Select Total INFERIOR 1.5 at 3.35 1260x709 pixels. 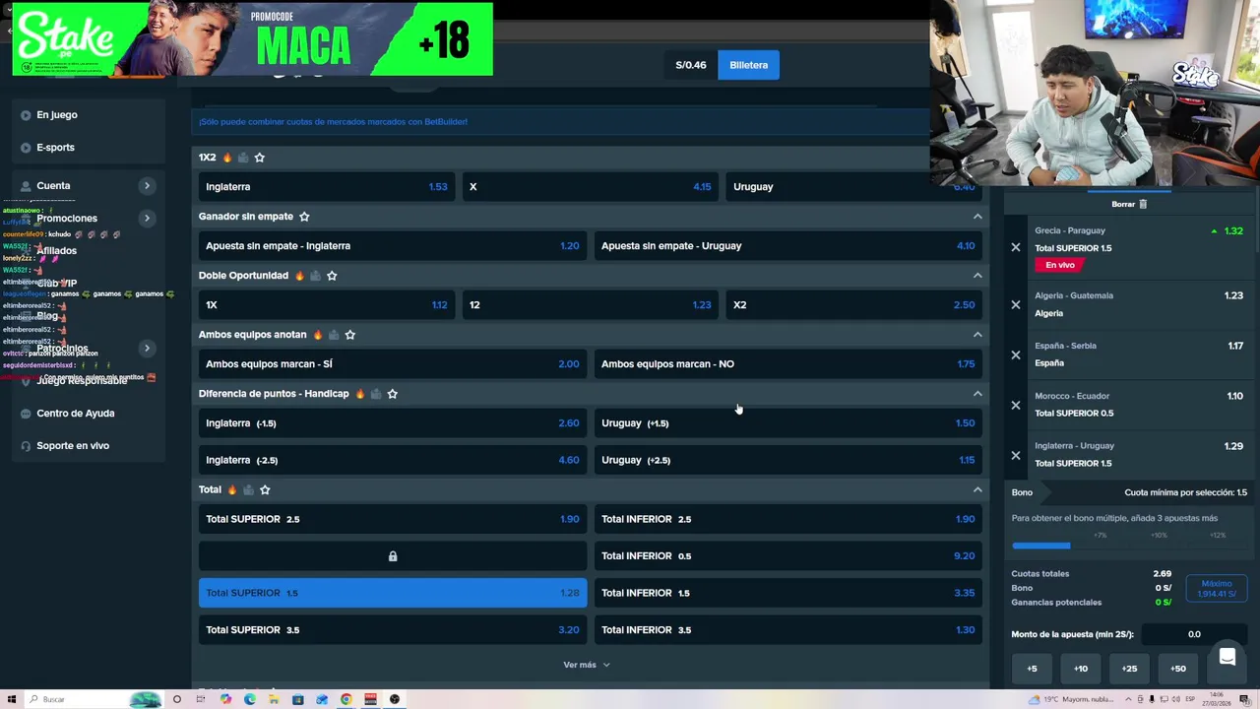coord(787,593)
